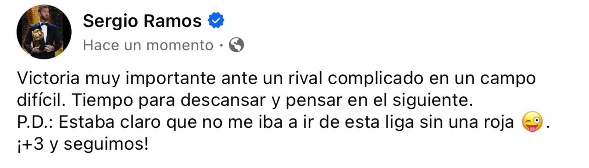Click the globe public audience icon
The height and width of the screenshot is (168, 589).
pyautogui.click(x=236, y=45)
